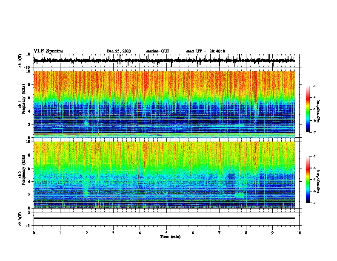Viewport: 337px width, 261px height.
Task: Click tick label "10" on the time axis
Action: pos(299,233)
